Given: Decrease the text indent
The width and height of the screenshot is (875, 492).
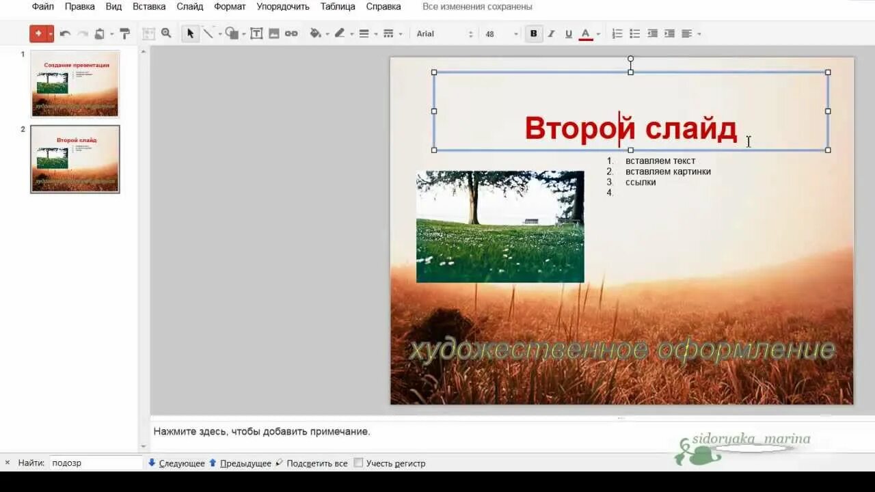Looking at the screenshot, I should 652,33.
